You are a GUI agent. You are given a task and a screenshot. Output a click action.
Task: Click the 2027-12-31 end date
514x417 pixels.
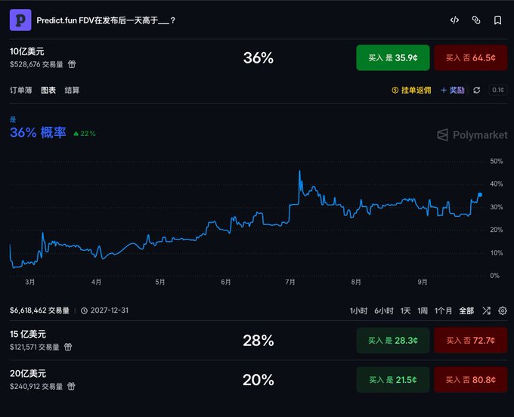click(110, 310)
